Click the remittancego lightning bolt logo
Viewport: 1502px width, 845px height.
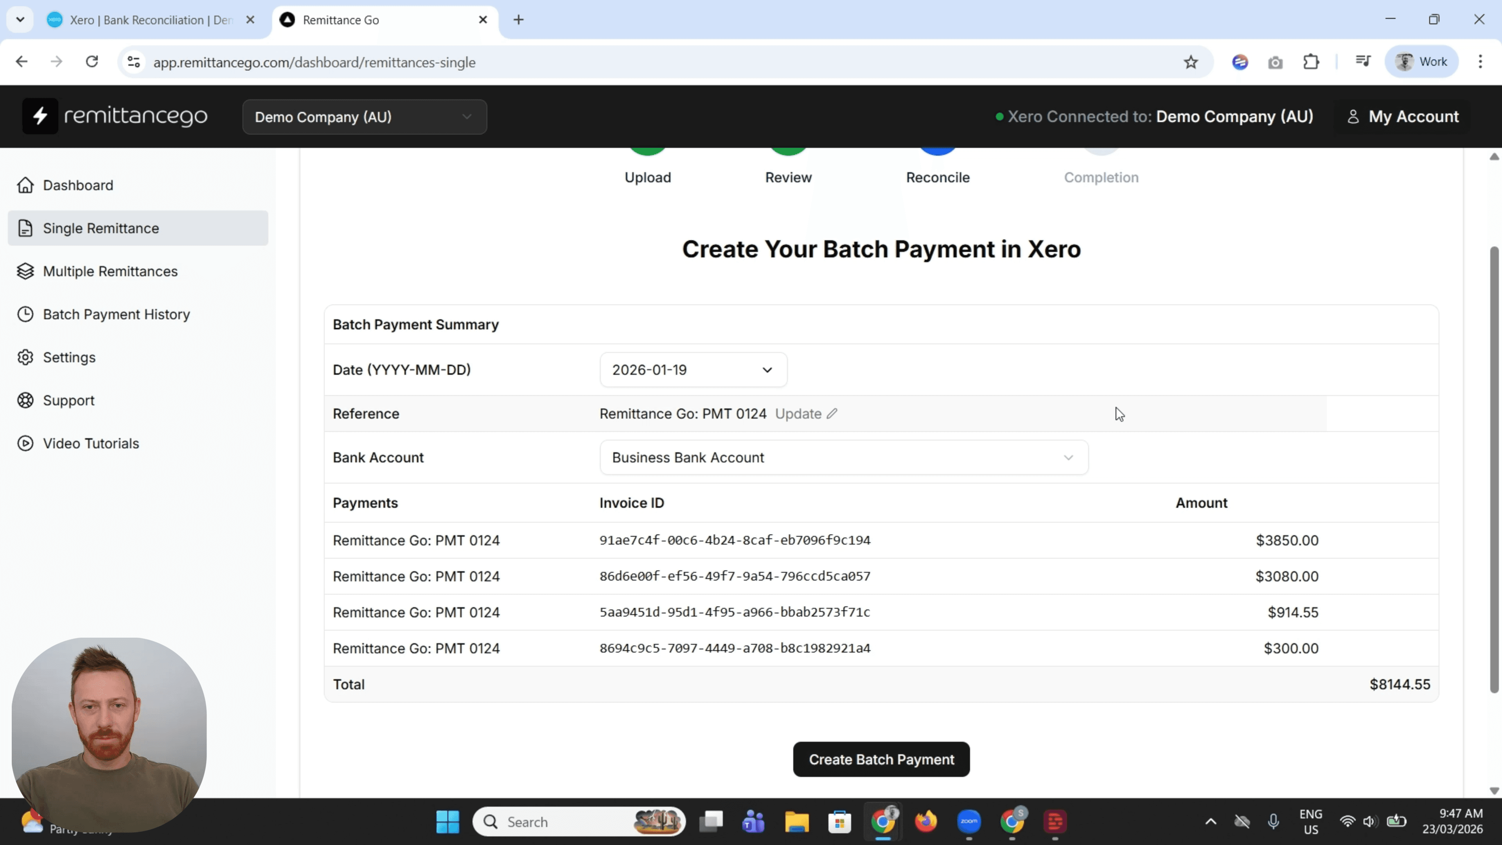click(40, 116)
